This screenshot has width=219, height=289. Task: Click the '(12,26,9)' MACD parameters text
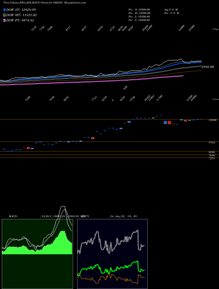[46, 216]
